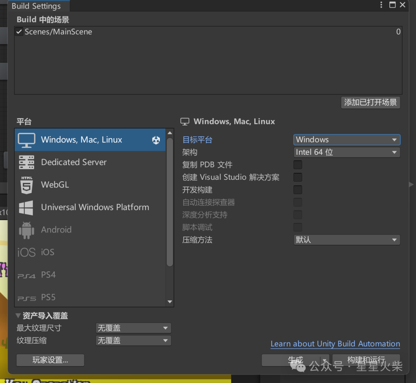Collapse the 资产导入覆盖 section triangle
Viewport: 416px width, 383px height.
(18, 316)
